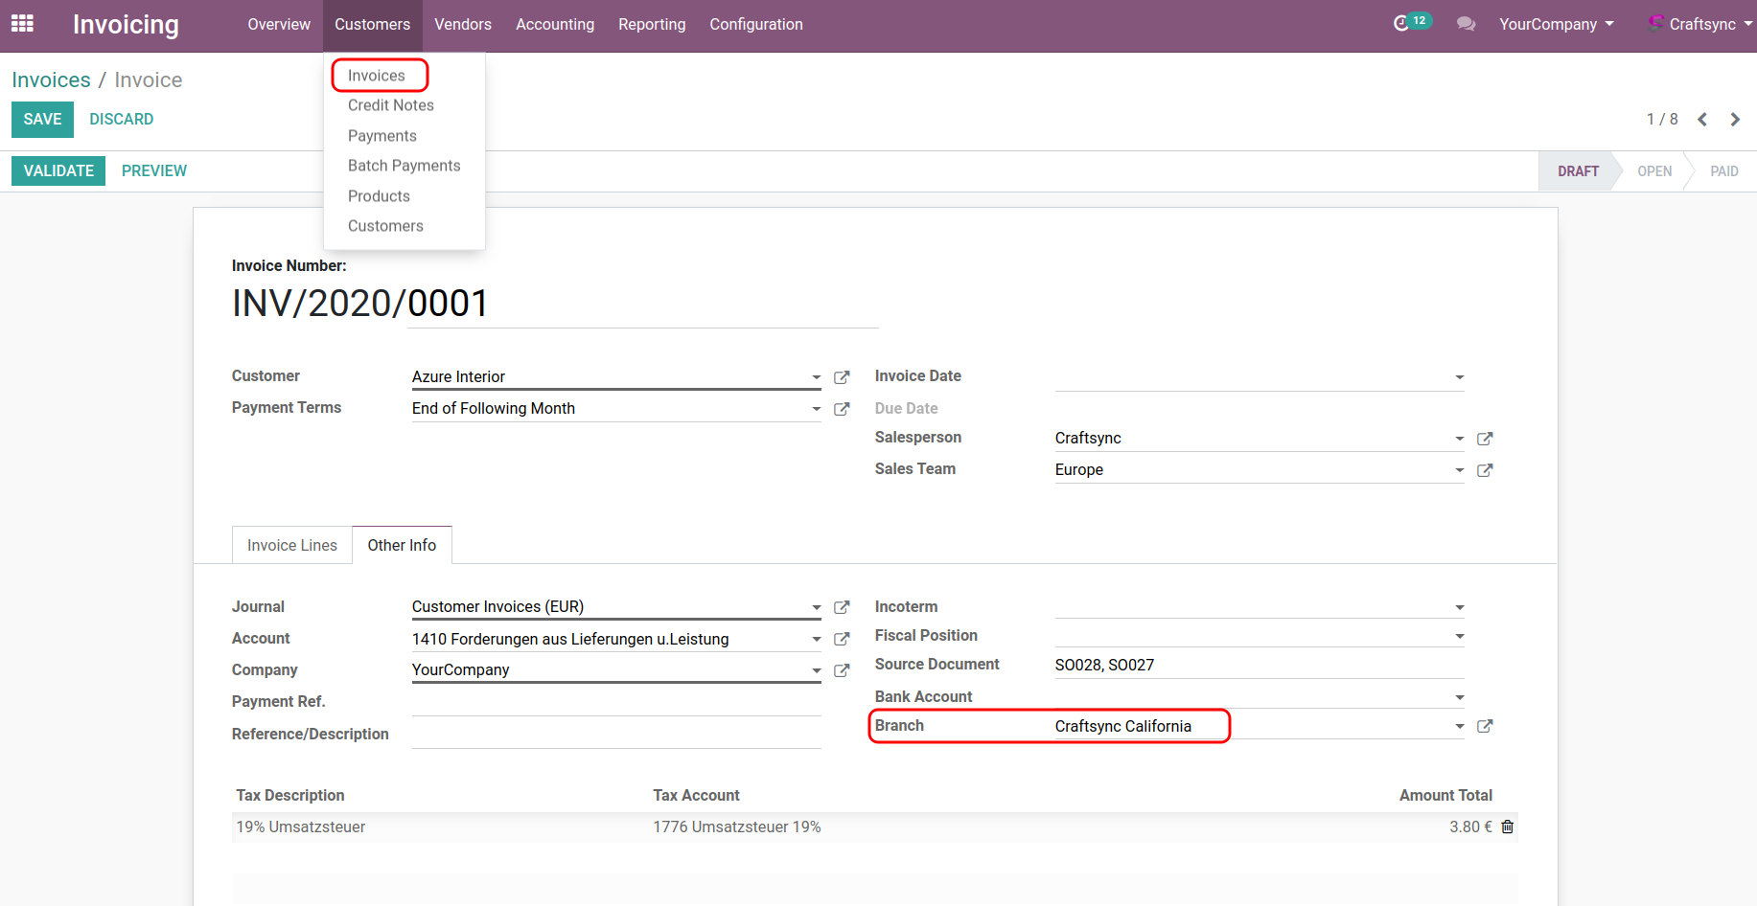Open Batch Payments menu entry

click(404, 166)
